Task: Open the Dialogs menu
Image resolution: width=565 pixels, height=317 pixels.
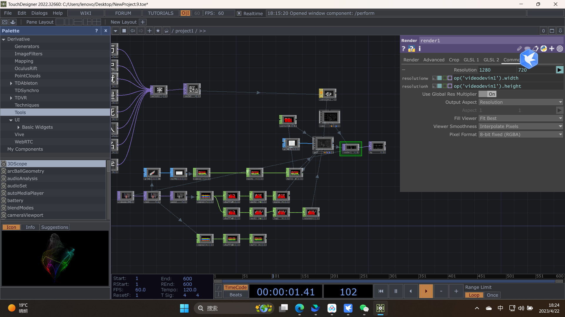Action: pyautogui.click(x=39, y=13)
